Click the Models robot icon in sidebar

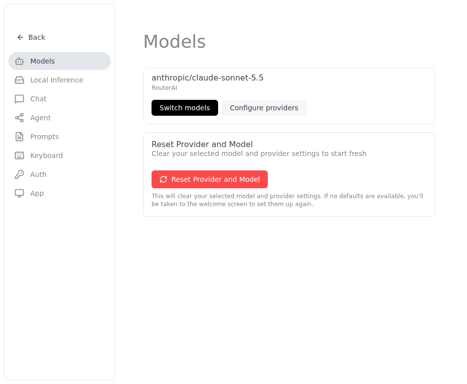[19, 61]
